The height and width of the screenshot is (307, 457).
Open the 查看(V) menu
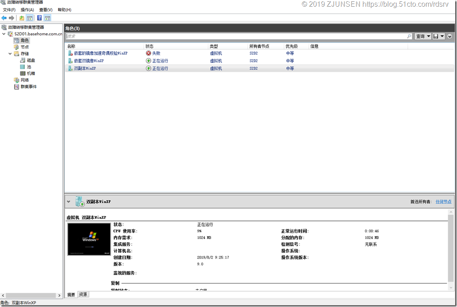click(x=46, y=10)
